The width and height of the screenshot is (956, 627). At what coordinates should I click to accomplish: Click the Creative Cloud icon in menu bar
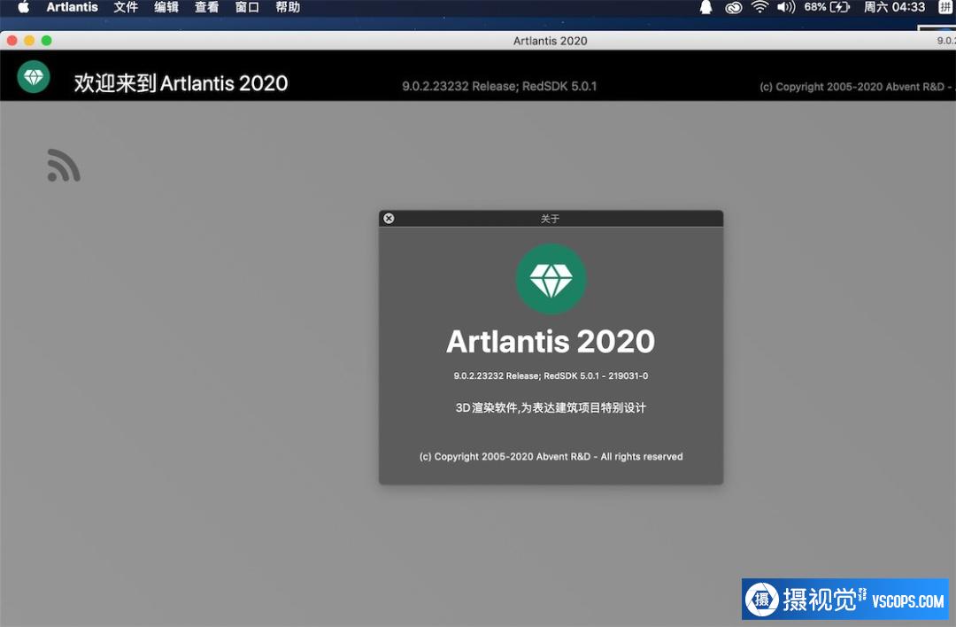[734, 7]
